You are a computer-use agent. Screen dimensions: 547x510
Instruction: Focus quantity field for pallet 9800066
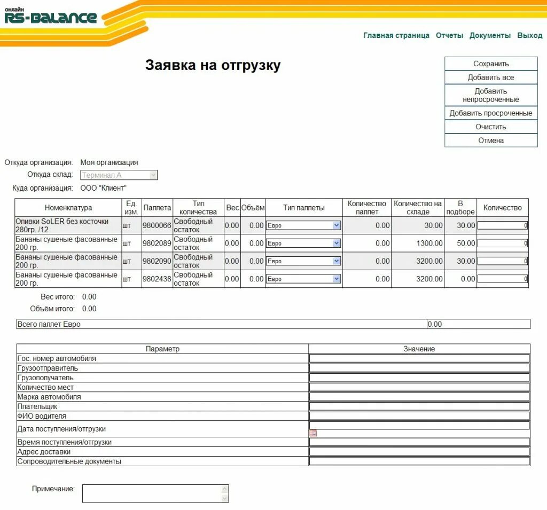(502, 225)
